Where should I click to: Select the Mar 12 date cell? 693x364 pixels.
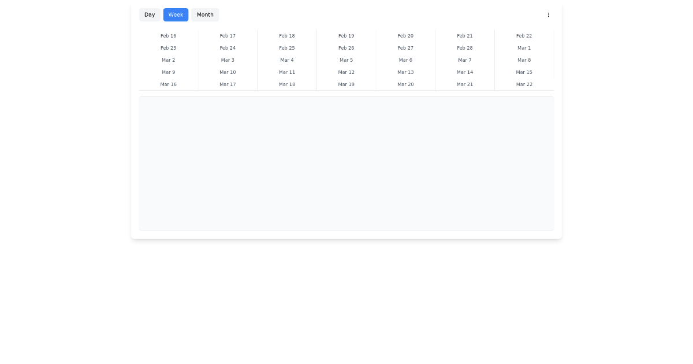(346, 72)
